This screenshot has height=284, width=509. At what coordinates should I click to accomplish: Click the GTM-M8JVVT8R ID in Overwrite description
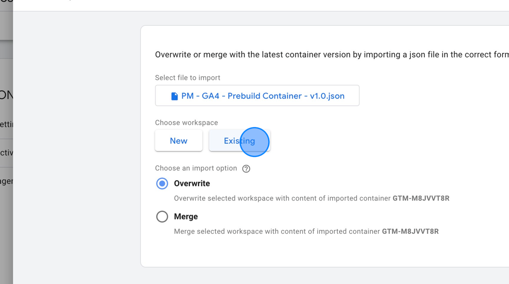421,198
